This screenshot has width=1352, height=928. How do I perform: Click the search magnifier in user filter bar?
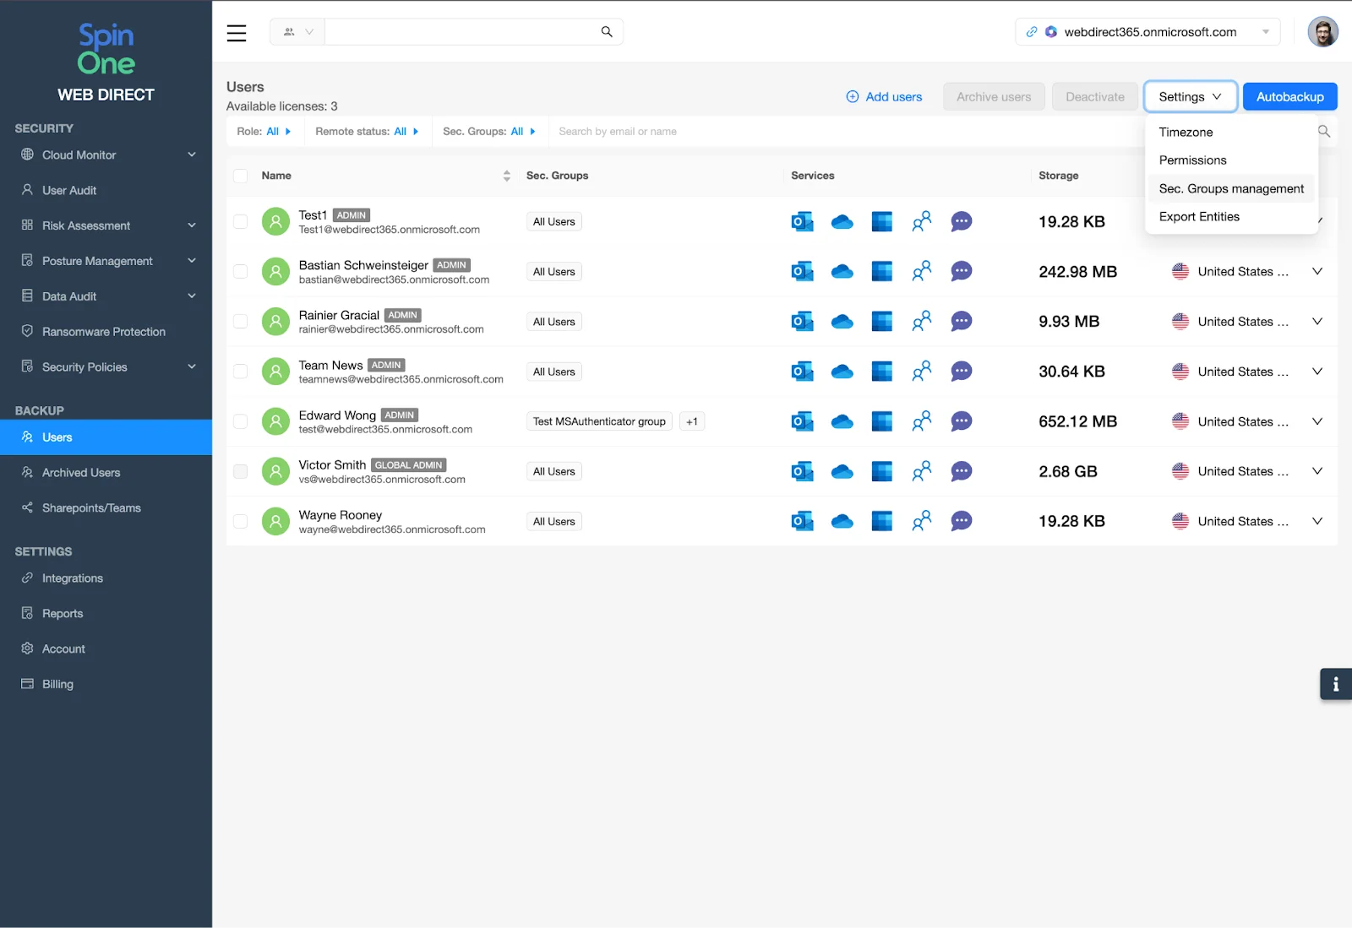coord(1323,131)
